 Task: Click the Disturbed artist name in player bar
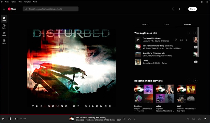80,120
